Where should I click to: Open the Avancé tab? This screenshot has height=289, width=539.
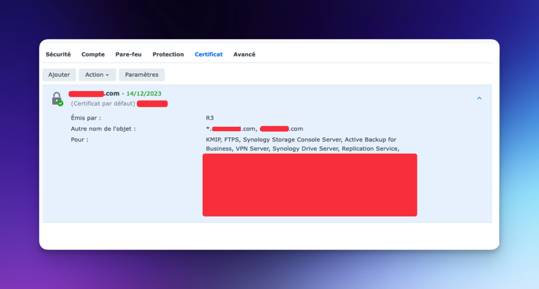[244, 54]
